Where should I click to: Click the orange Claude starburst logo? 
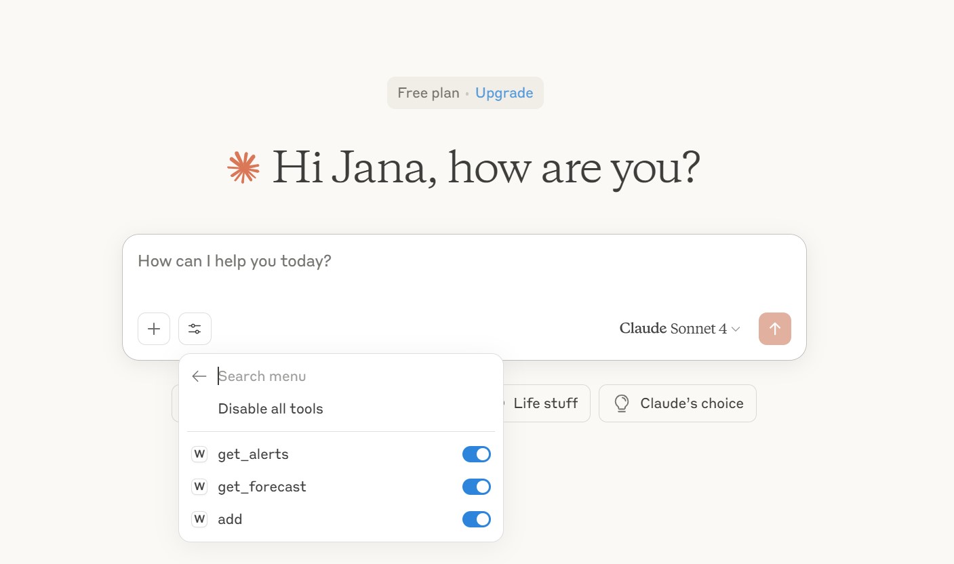(x=243, y=167)
